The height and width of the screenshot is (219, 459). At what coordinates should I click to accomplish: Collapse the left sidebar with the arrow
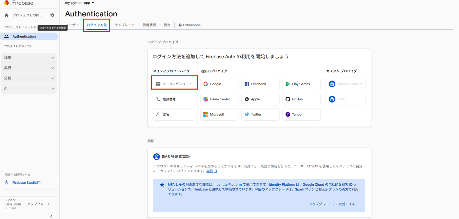point(51,216)
